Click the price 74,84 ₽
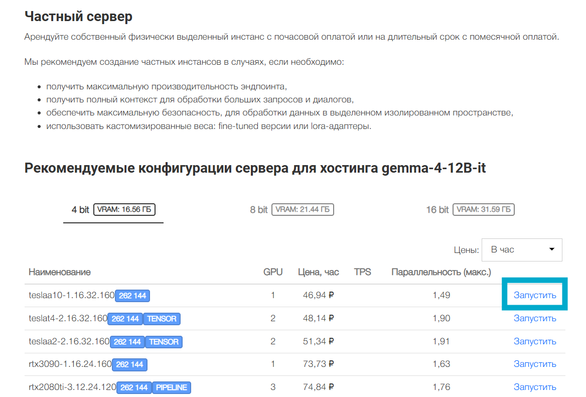This screenshot has height=397, width=586. click(319, 387)
